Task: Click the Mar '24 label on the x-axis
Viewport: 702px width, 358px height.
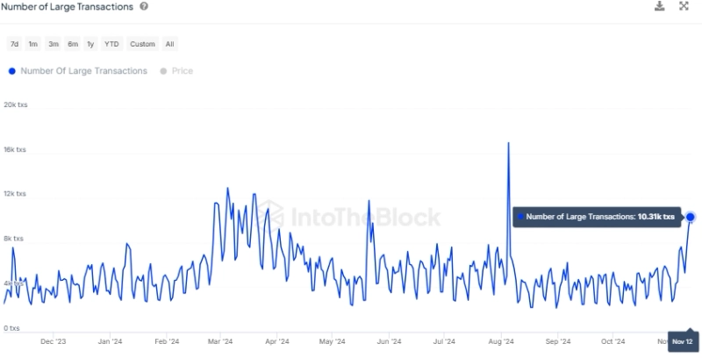Action: (x=220, y=341)
